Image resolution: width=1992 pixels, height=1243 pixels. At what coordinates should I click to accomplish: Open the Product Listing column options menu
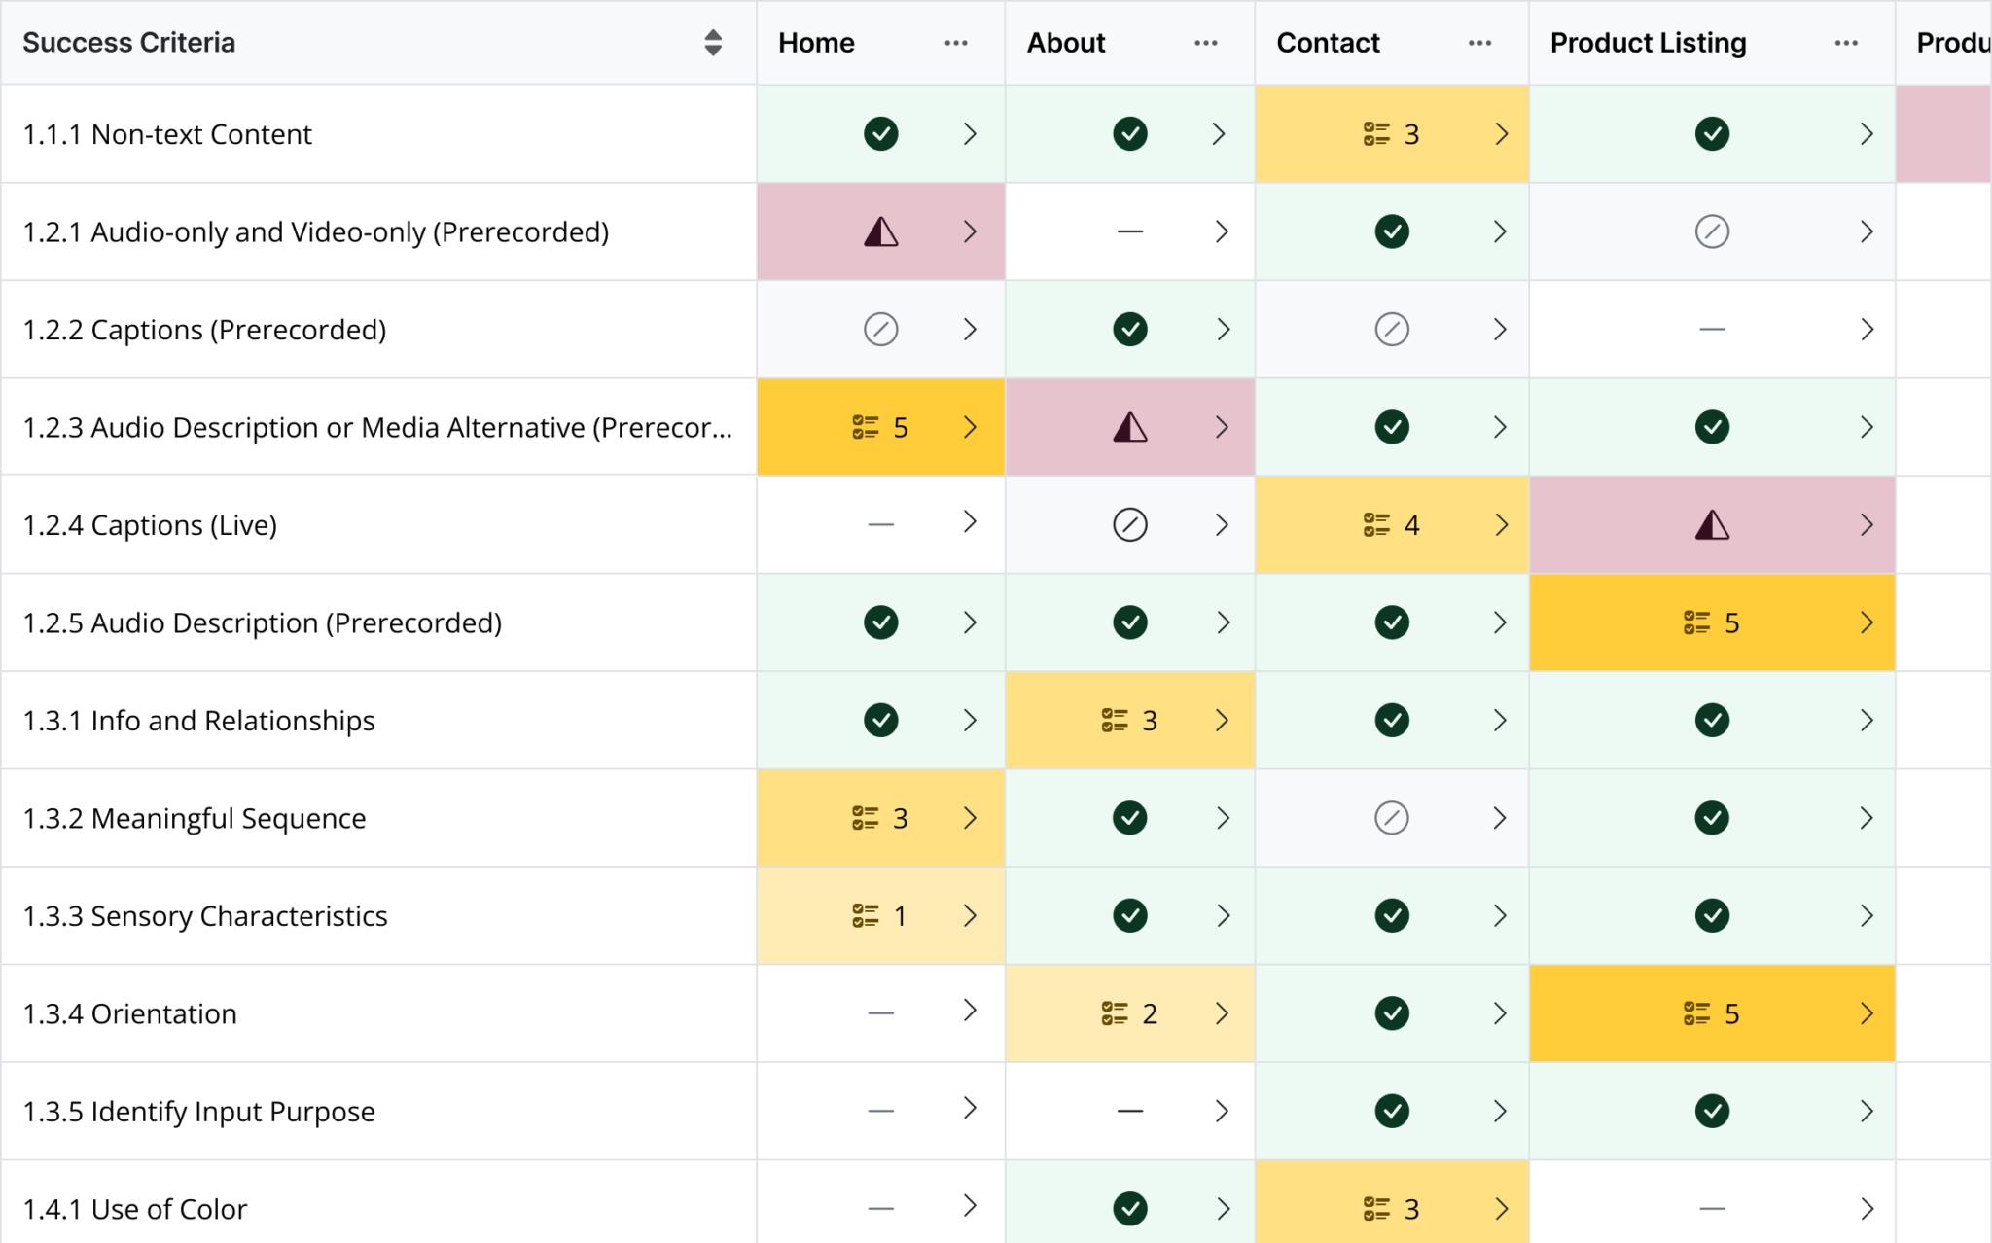pyautogui.click(x=1846, y=43)
